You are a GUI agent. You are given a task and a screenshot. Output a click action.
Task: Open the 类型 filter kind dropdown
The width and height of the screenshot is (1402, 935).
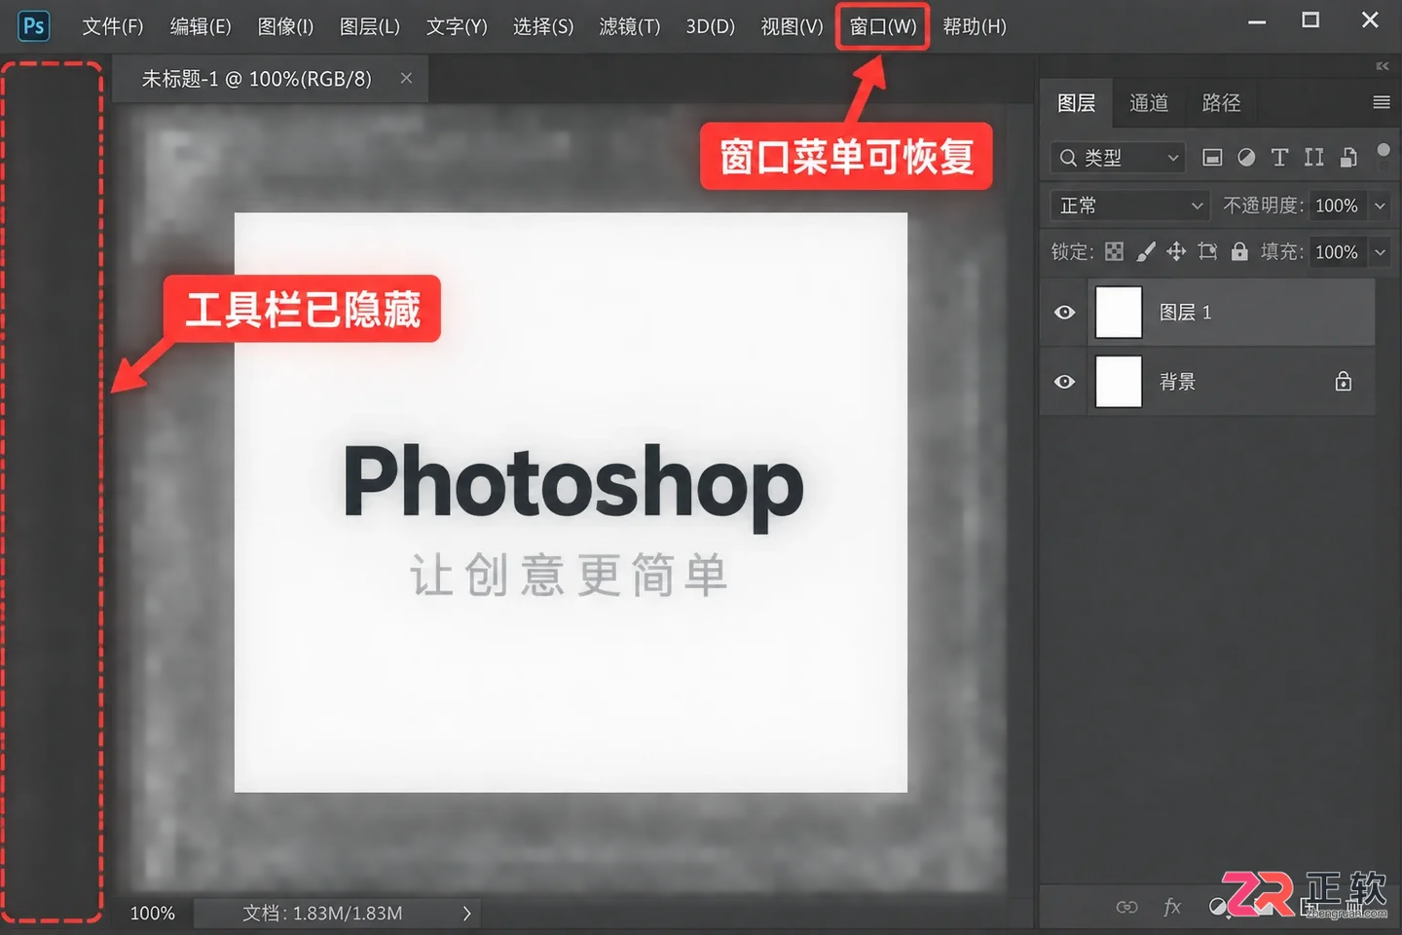[1118, 158]
